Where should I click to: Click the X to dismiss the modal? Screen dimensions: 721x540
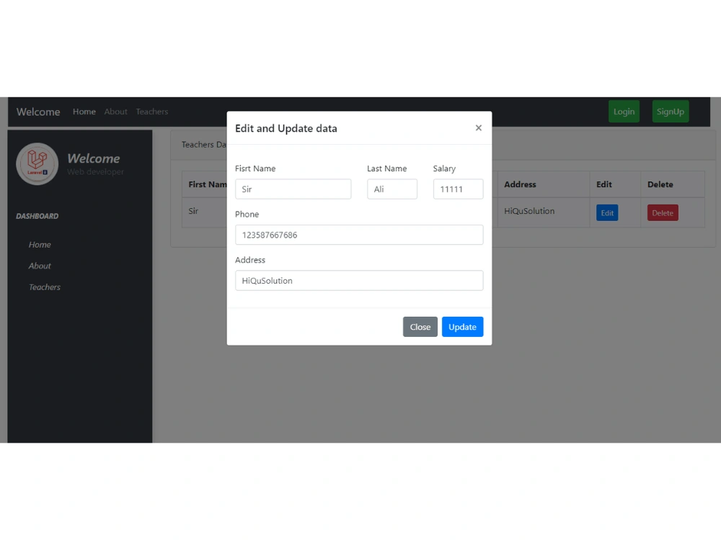click(478, 127)
